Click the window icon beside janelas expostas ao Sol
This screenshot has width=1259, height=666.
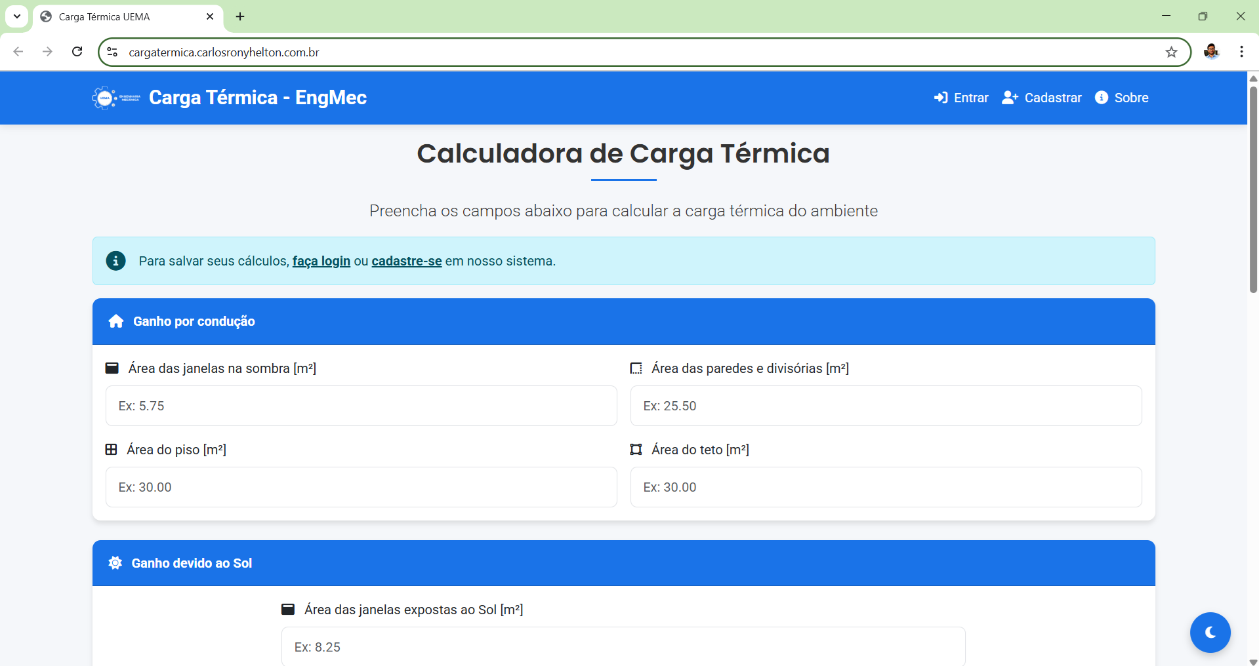pos(288,610)
